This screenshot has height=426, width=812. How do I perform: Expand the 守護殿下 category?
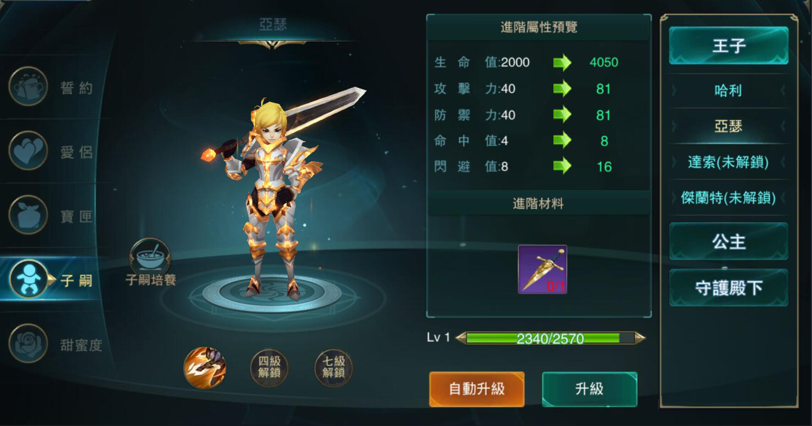pyautogui.click(x=729, y=287)
